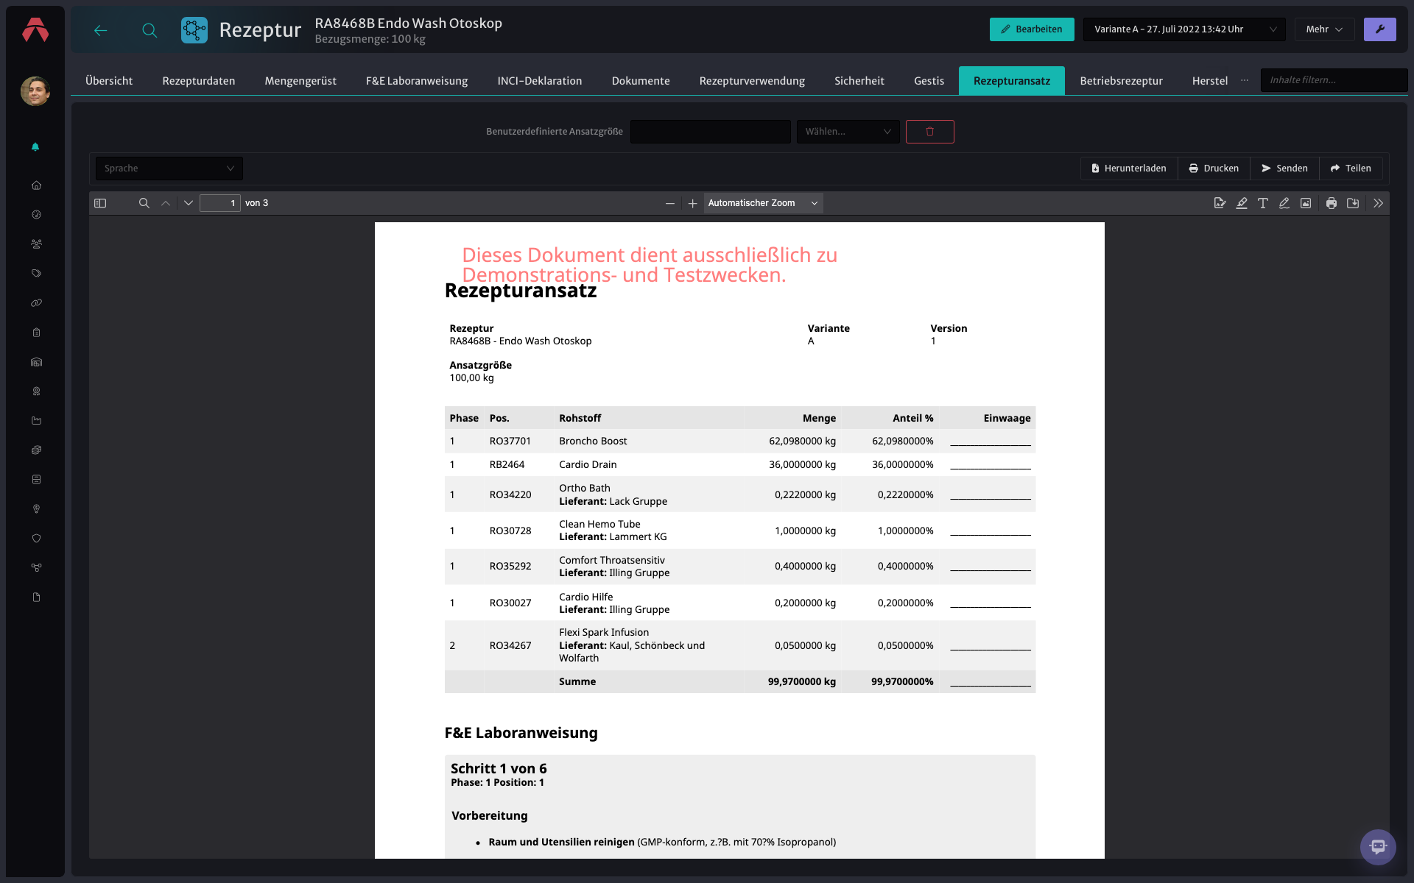The height and width of the screenshot is (883, 1414).
Task: Click the Drucken button
Action: click(x=1214, y=169)
